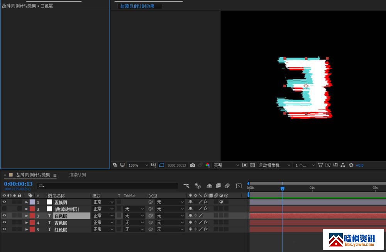Click the current time indicator playhead
This screenshot has width=386, height=252.
(x=283, y=189)
